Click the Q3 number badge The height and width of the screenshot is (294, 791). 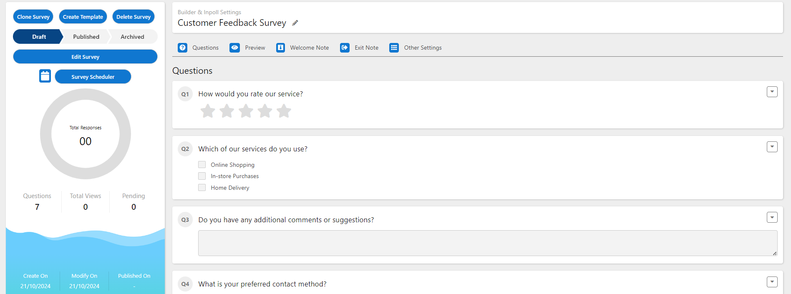pyautogui.click(x=185, y=220)
